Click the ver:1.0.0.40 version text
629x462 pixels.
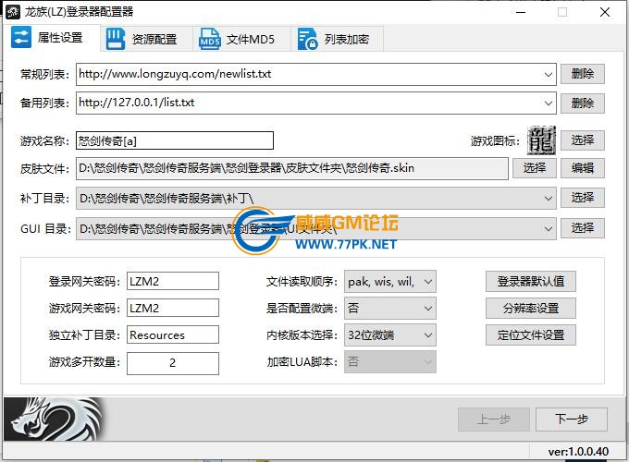click(578, 452)
